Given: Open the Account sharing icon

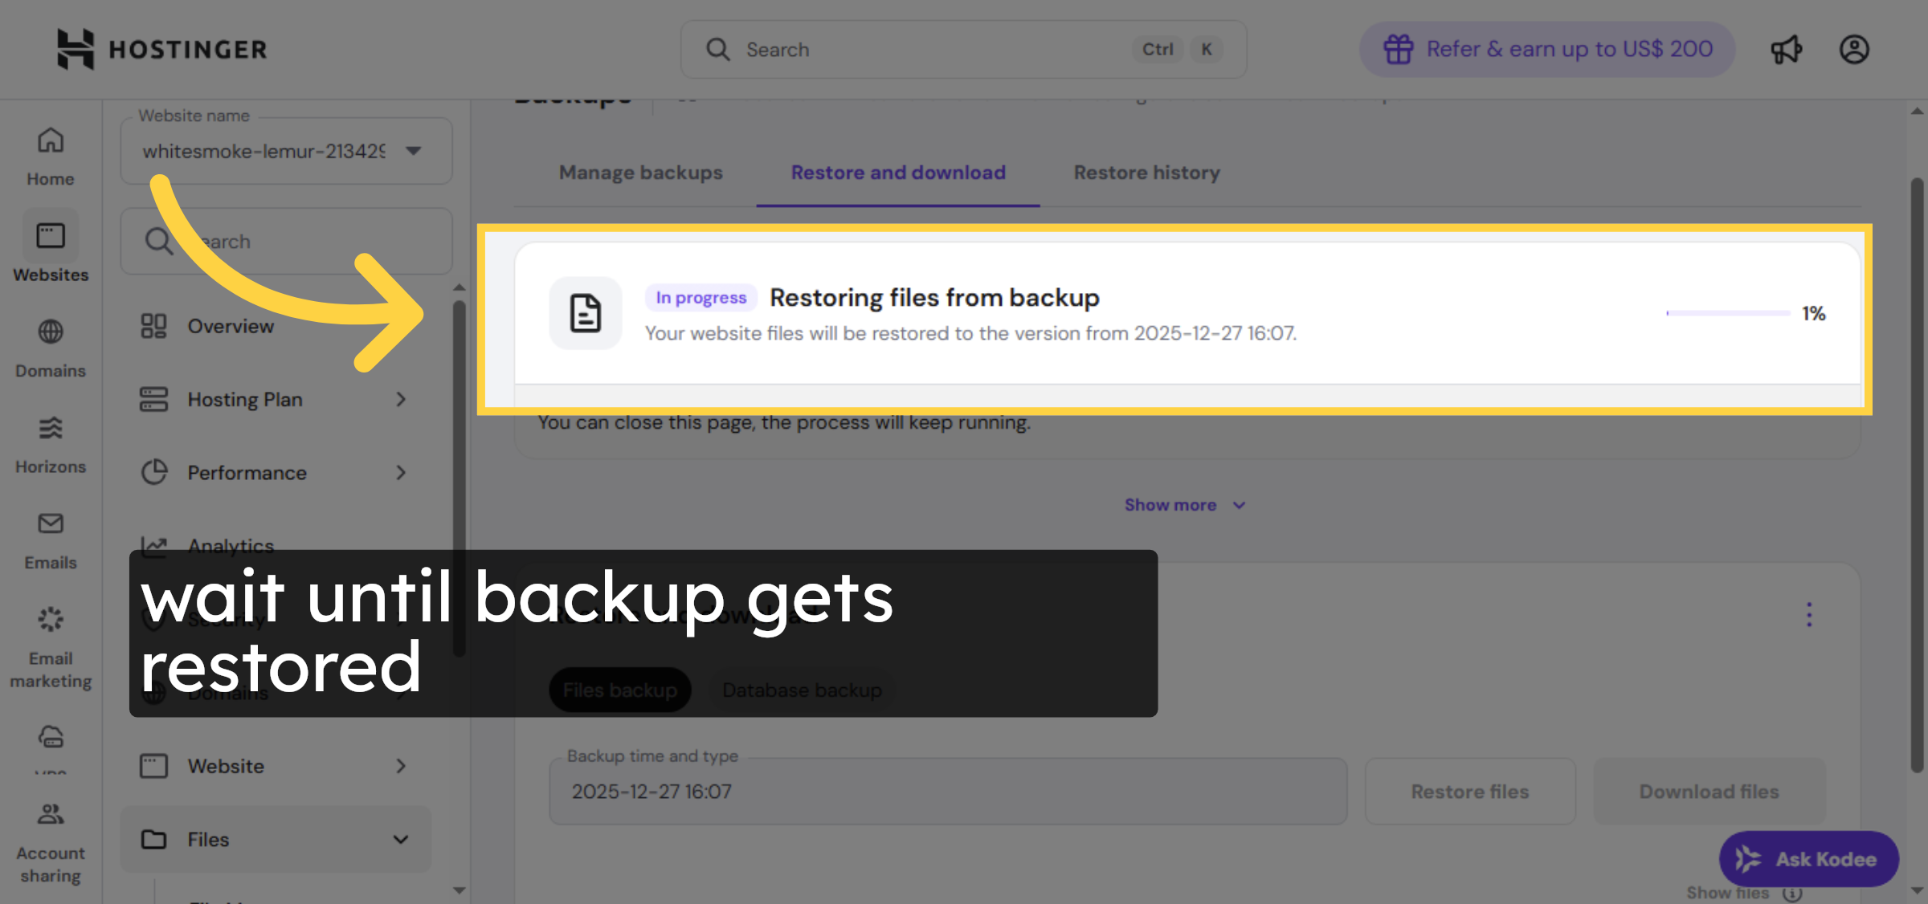Looking at the screenshot, I should point(51,814).
